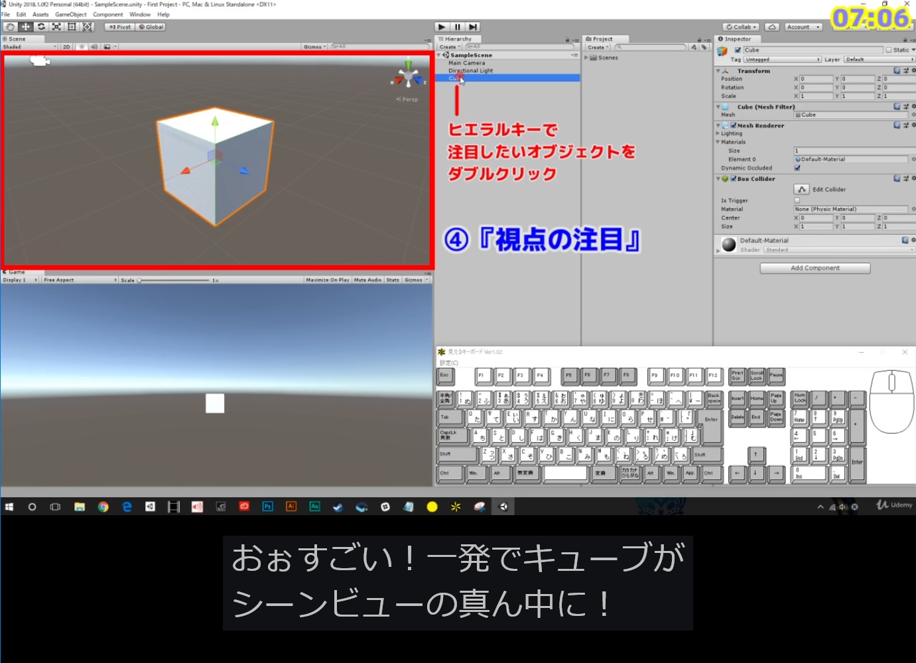The image size is (916, 663).
Task: Click the Default-Material sphere preview
Action: pos(729,245)
